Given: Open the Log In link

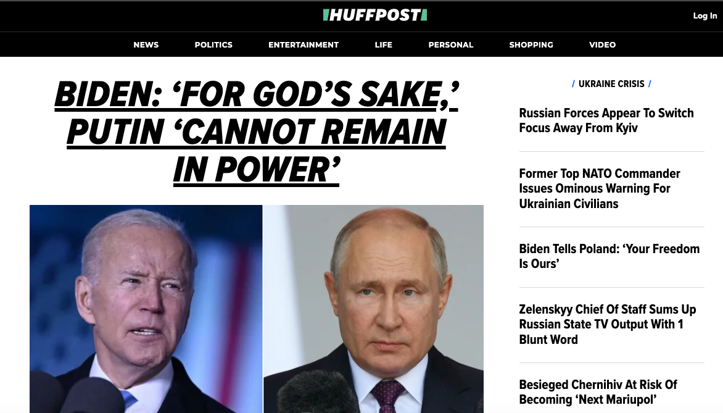Looking at the screenshot, I should click(704, 15).
